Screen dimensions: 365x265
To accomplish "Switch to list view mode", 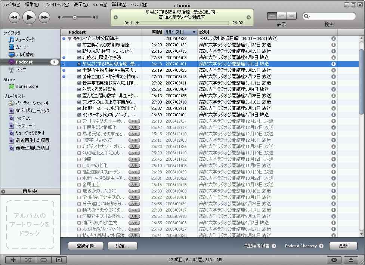I will pos(272,16).
